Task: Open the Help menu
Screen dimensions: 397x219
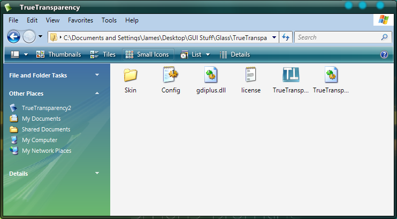Action: tap(132, 20)
